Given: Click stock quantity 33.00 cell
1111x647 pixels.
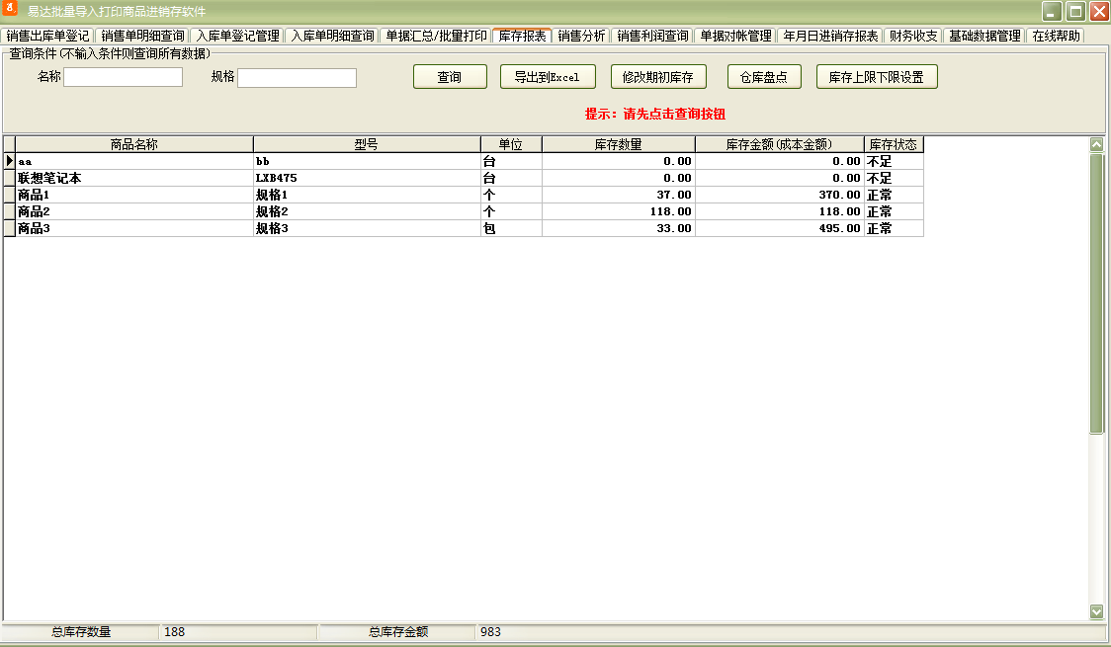Looking at the screenshot, I should (619, 228).
